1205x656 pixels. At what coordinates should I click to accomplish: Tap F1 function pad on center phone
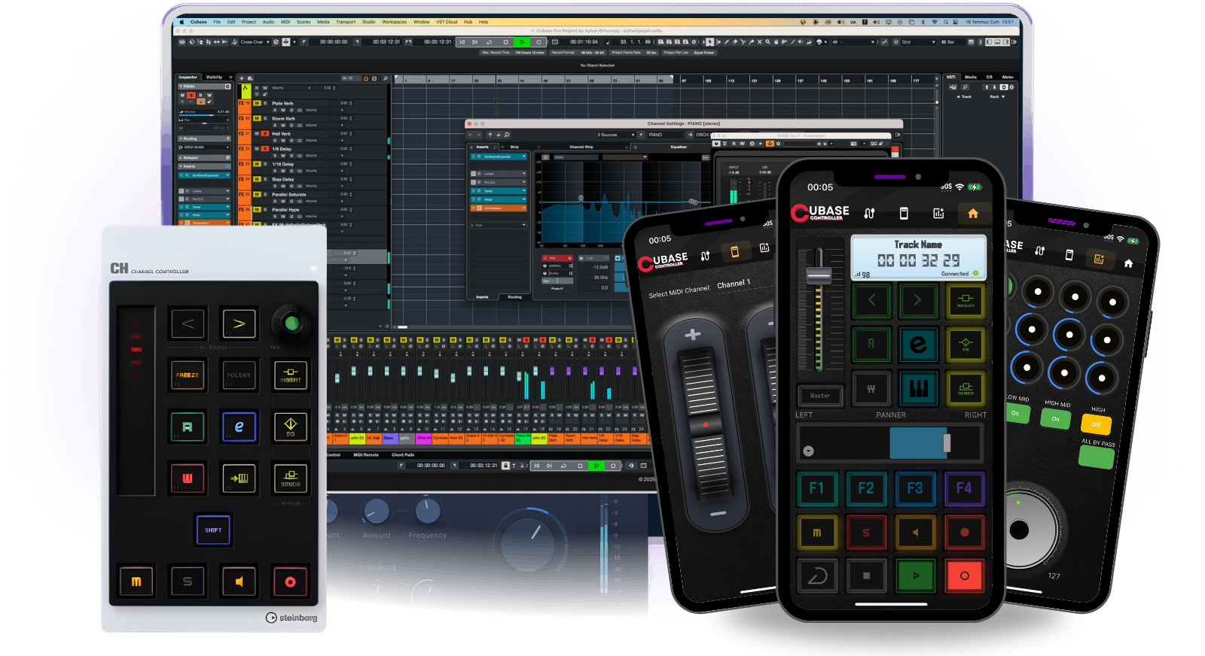[817, 488]
